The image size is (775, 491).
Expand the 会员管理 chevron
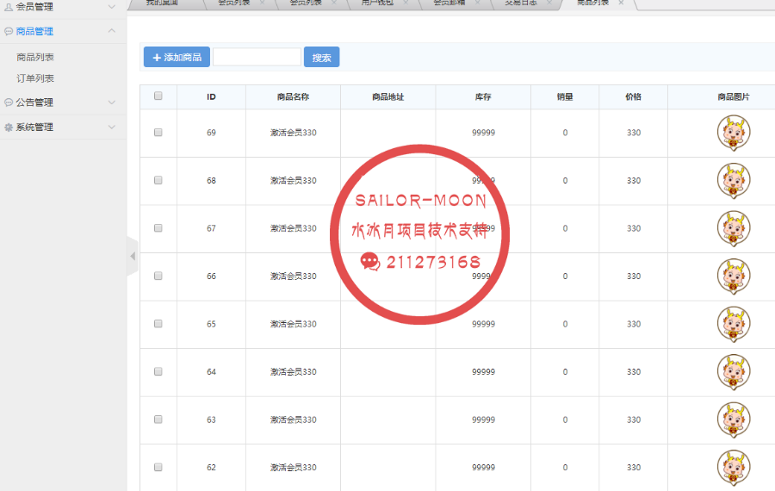pos(112,7)
